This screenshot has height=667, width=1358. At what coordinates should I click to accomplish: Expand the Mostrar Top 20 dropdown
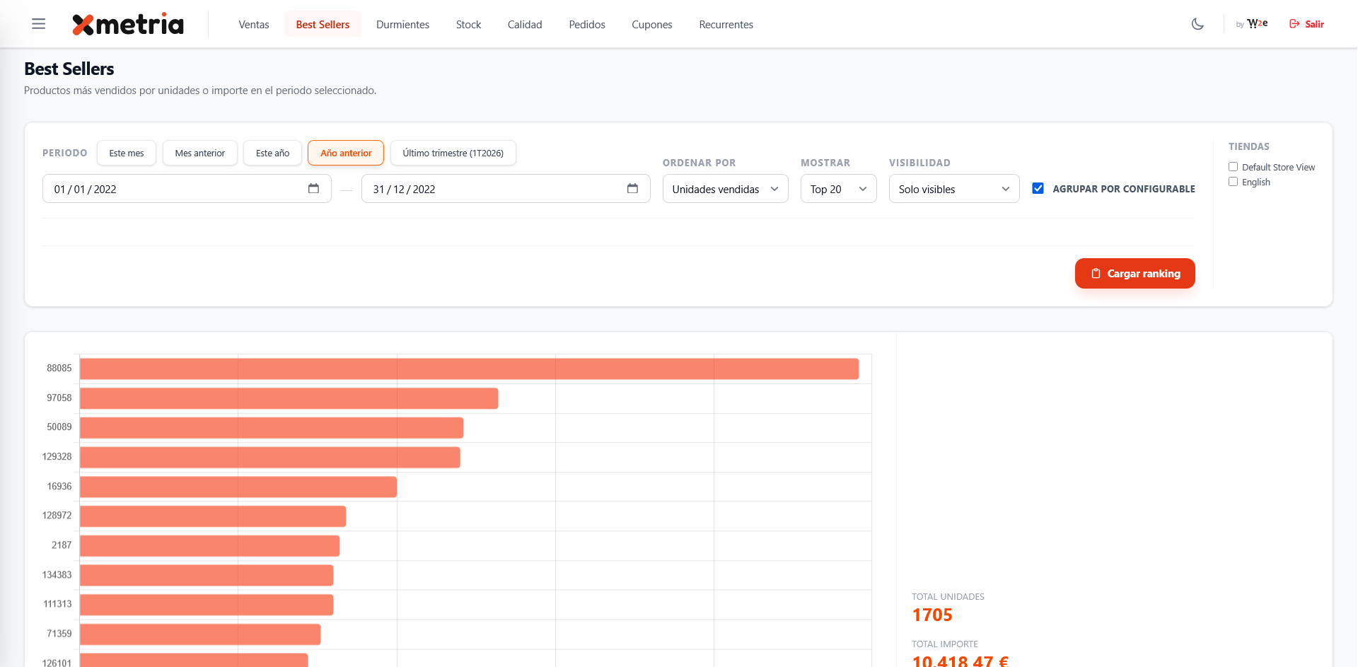(x=838, y=189)
